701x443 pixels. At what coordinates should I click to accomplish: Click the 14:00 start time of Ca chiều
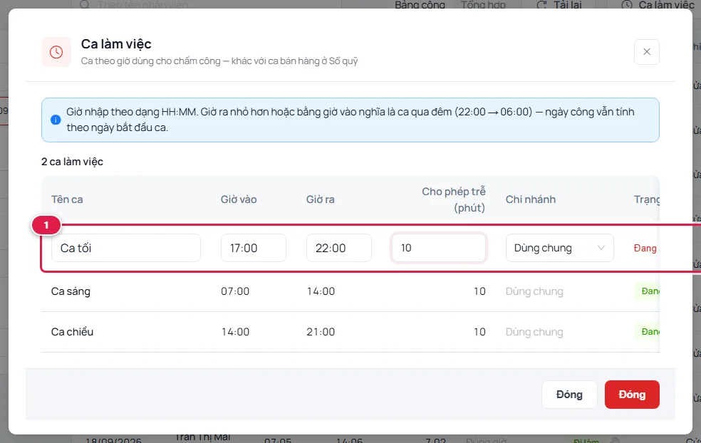pos(235,332)
